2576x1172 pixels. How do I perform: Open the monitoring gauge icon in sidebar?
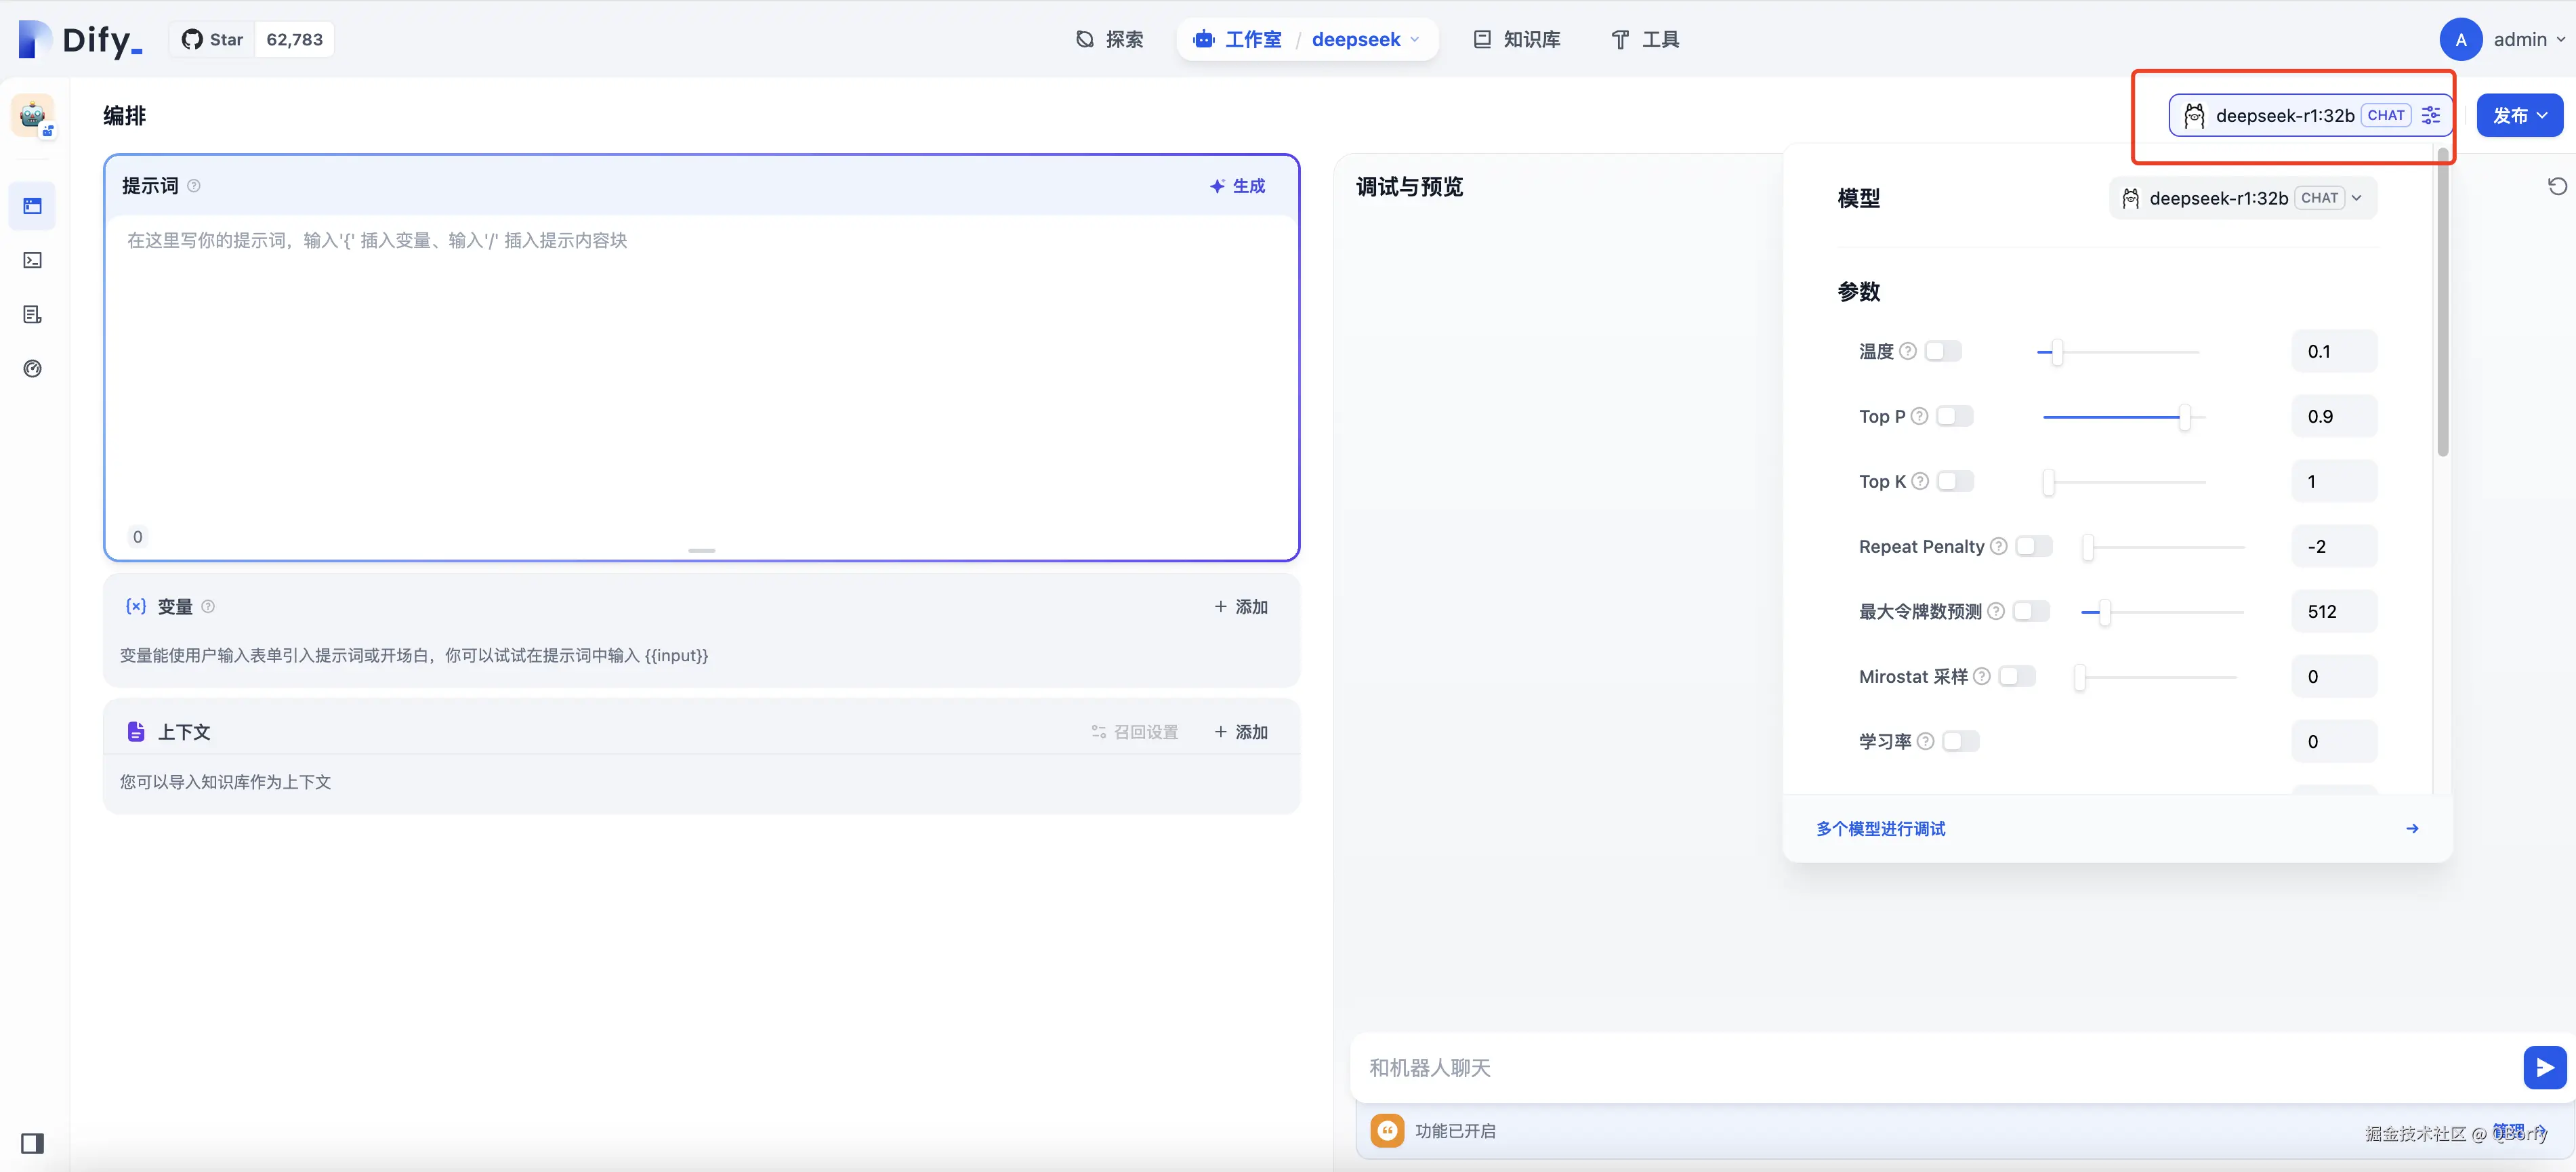32,369
